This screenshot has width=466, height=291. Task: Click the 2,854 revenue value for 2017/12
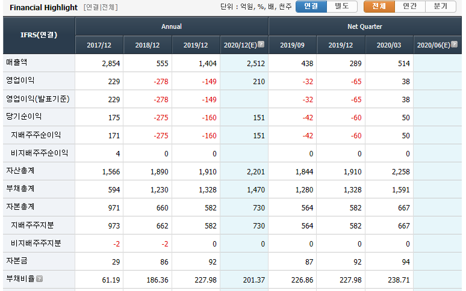(111, 64)
